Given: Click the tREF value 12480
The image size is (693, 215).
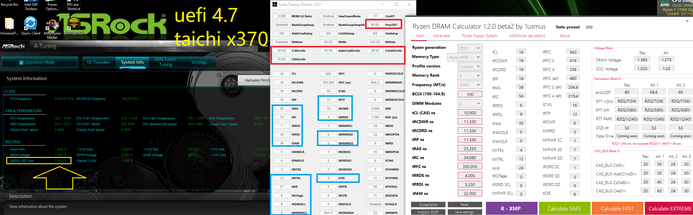Looking at the screenshot, I should click(375, 109).
